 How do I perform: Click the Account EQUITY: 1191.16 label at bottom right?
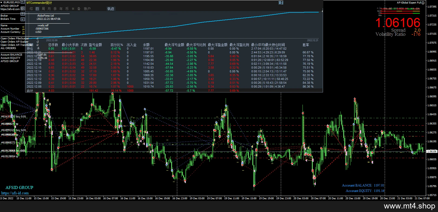pyautogui.click(x=365, y=191)
